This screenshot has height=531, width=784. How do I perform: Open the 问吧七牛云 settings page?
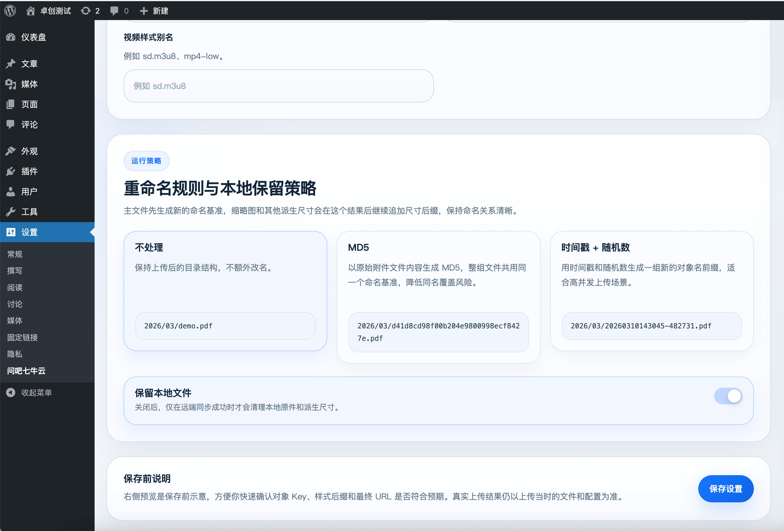[26, 371]
